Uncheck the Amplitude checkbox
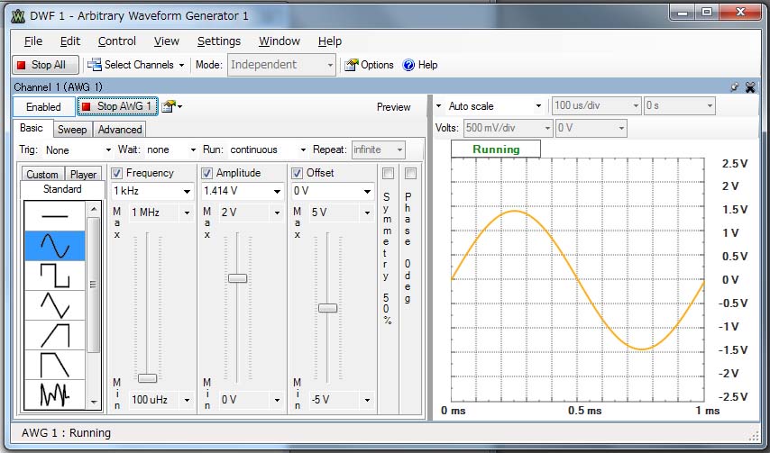The width and height of the screenshot is (770, 453). point(207,173)
